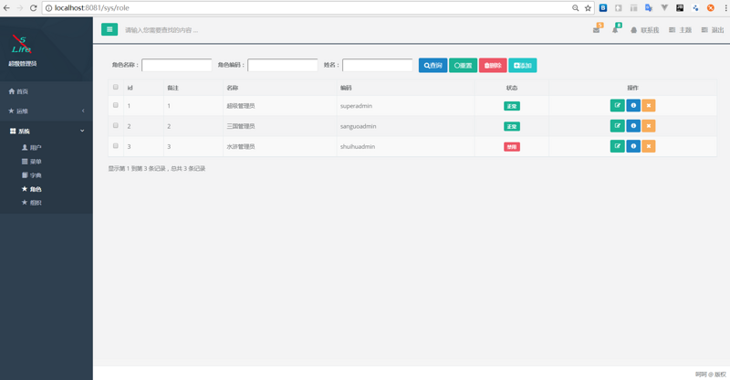This screenshot has height=380, width=730.
Task: Open the 菜单 menus sidebar item
Action: (x=32, y=162)
